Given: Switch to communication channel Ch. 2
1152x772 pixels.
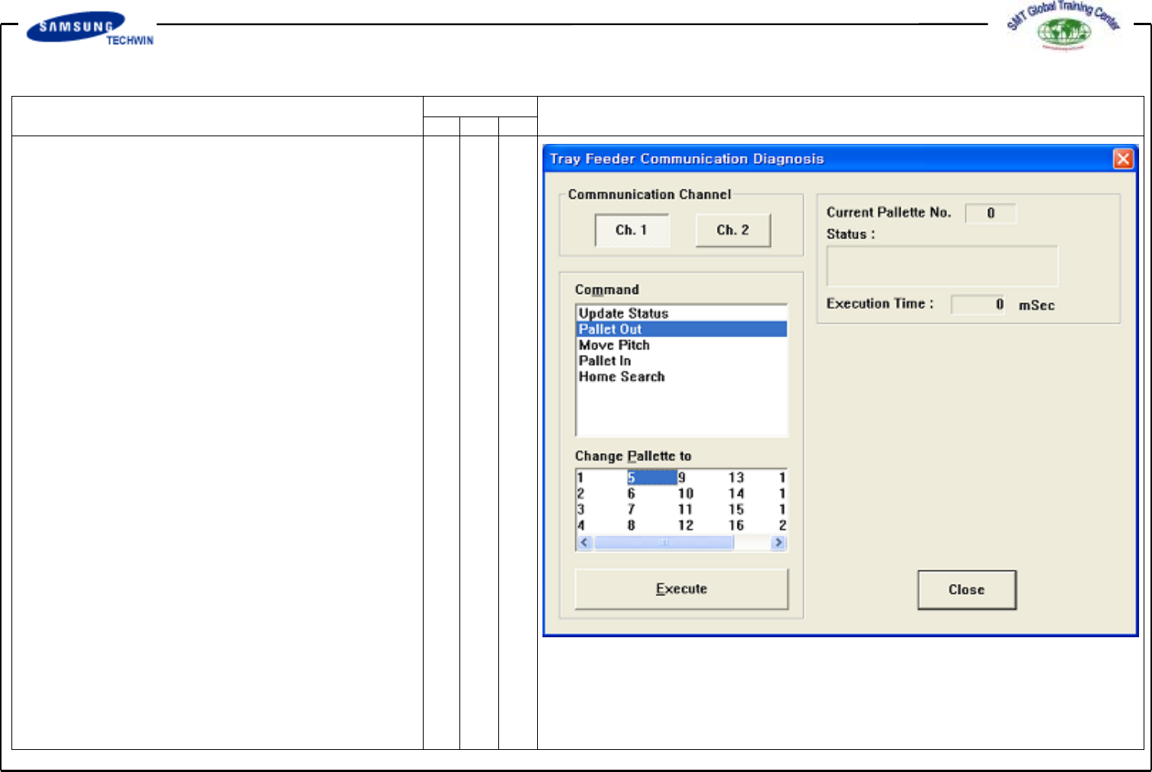Looking at the screenshot, I should tap(733, 230).
